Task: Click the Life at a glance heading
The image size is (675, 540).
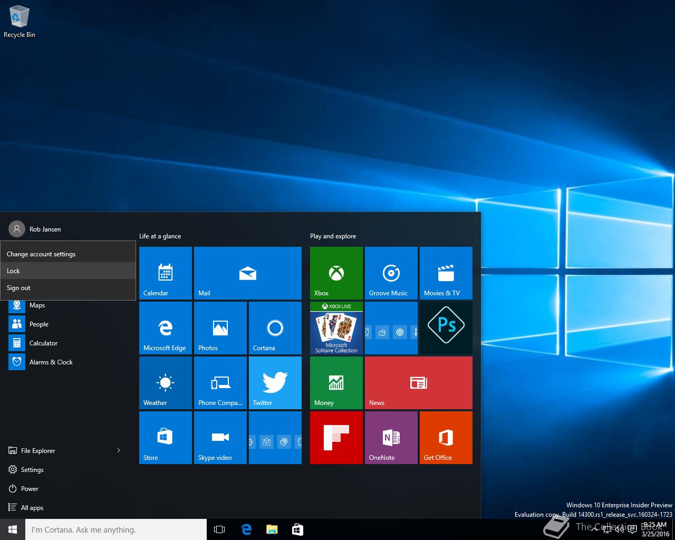Action: pos(160,236)
